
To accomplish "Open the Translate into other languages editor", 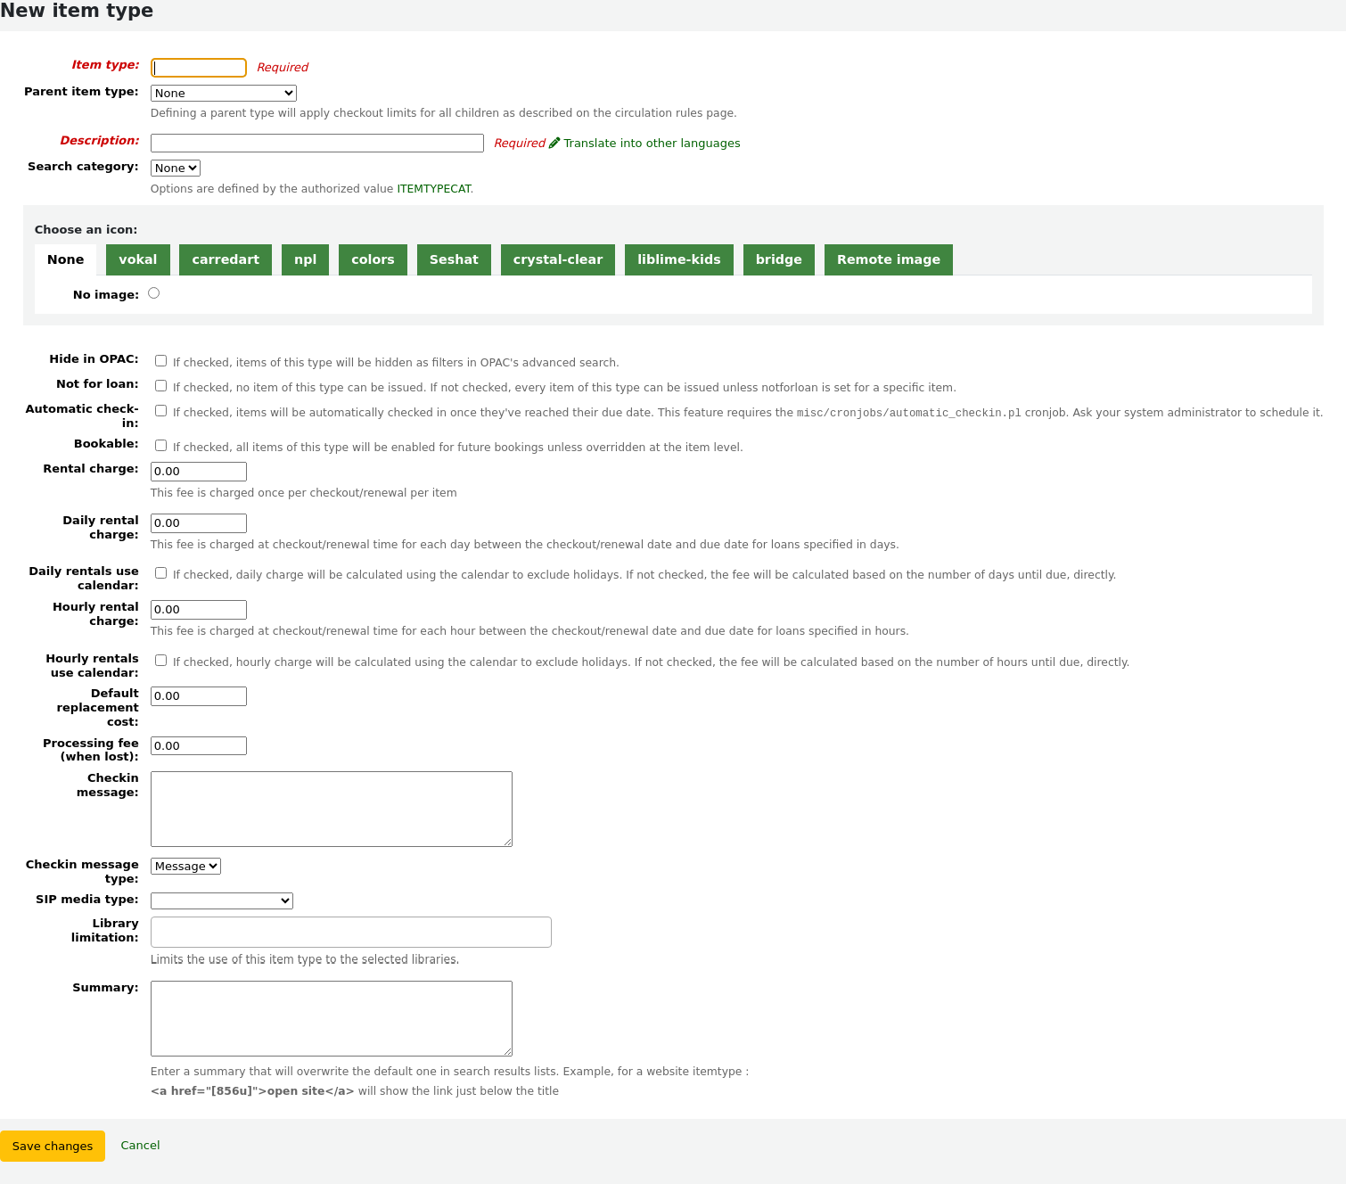I will click(x=652, y=143).
